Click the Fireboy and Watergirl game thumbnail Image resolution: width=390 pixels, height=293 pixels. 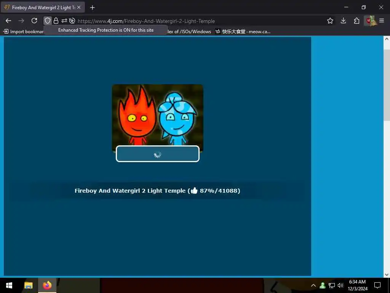click(157, 115)
